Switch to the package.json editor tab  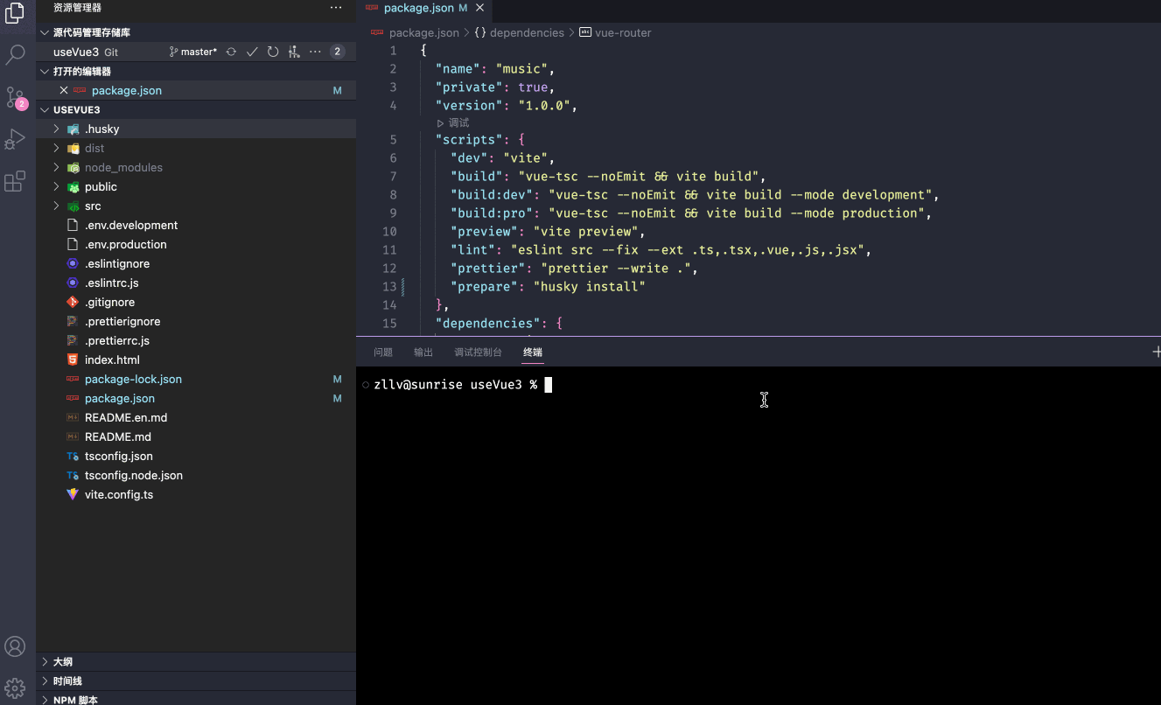[425, 9]
